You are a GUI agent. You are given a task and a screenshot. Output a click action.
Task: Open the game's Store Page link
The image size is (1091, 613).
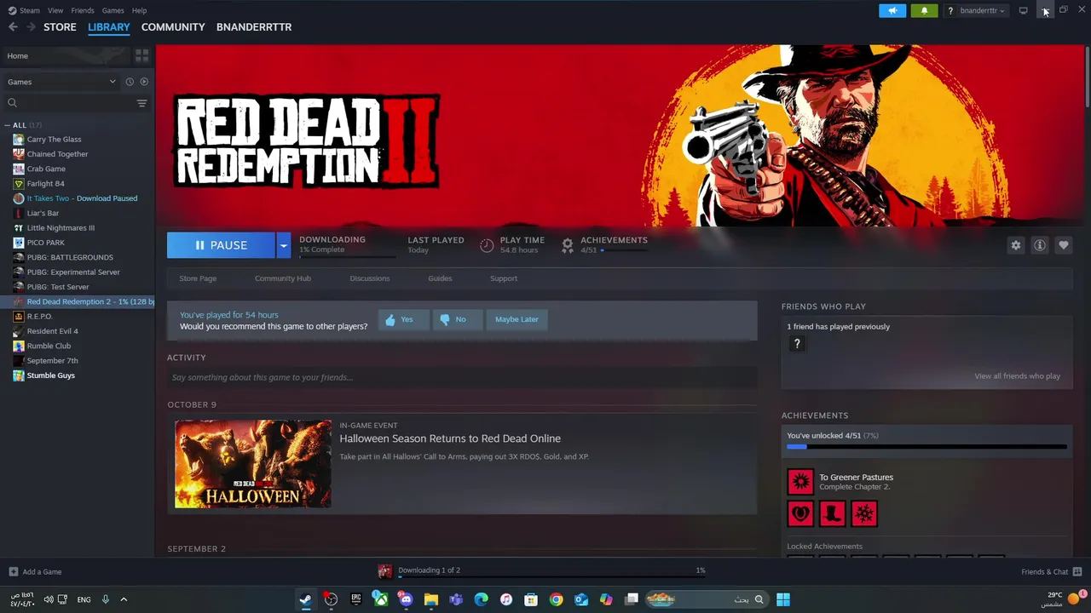(198, 278)
